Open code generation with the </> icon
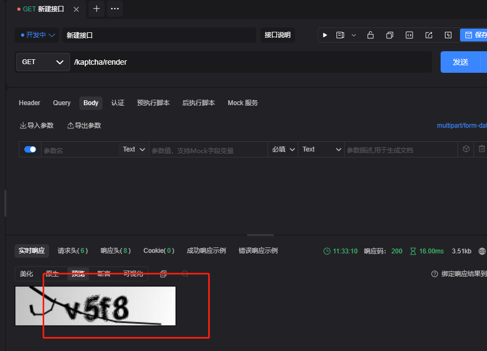The image size is (487, 351). point(409,35)
